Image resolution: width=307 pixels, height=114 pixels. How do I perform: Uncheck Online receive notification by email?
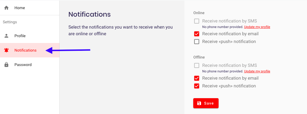pyautogui.click(x=197, y=34)
